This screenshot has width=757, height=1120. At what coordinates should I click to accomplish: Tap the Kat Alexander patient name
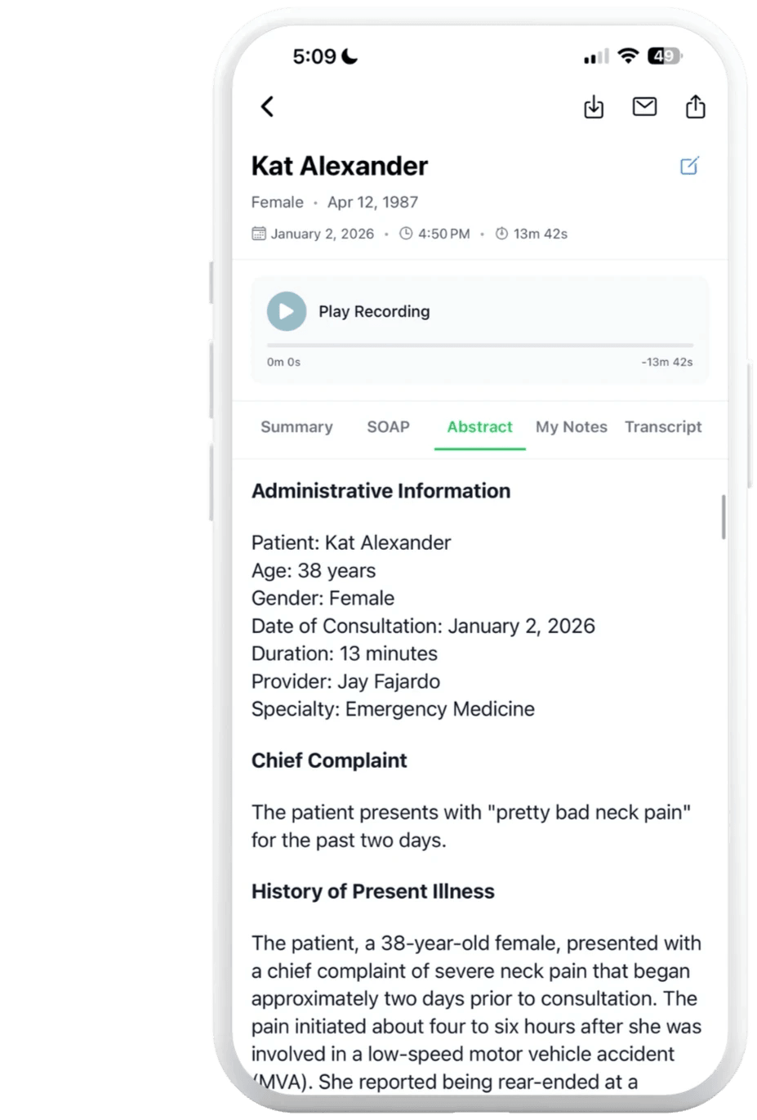click(x=339, y=166)
